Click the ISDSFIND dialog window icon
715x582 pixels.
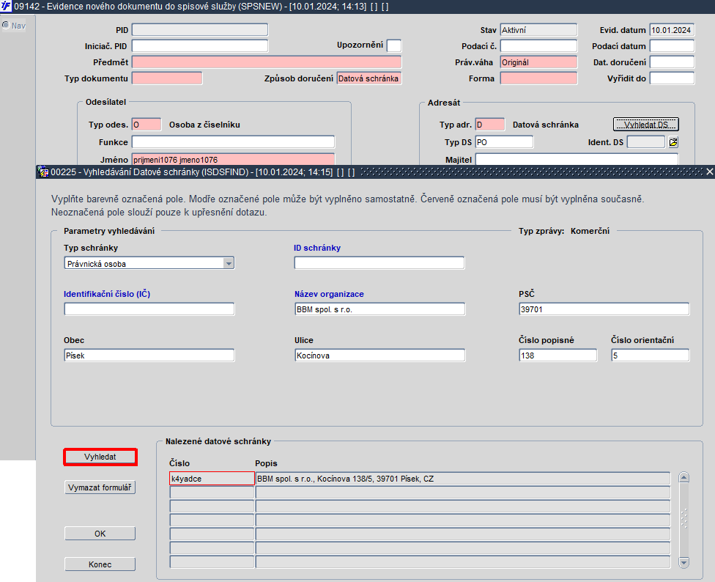43,172
